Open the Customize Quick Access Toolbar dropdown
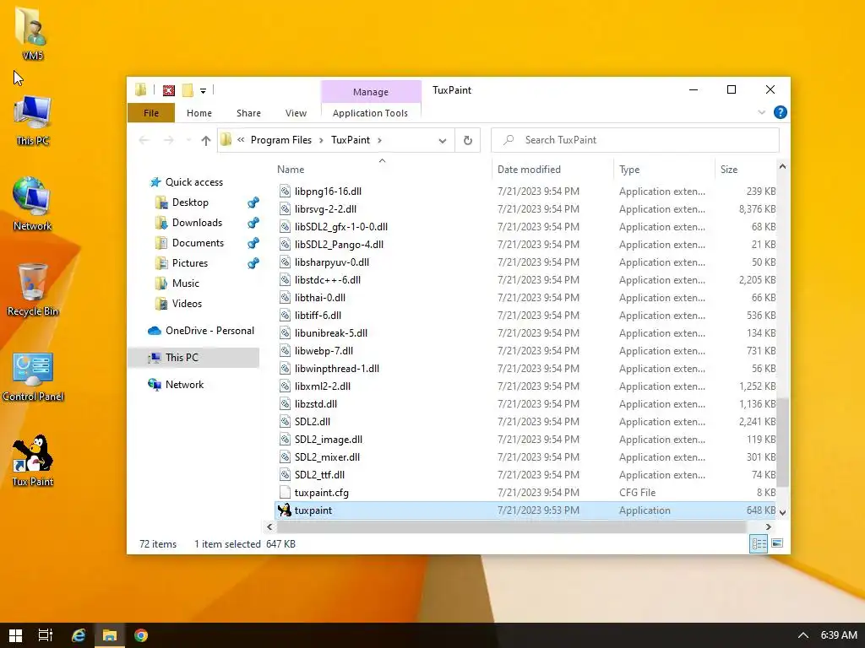Screen dimensions: 865x648 [x=203, y=91]
